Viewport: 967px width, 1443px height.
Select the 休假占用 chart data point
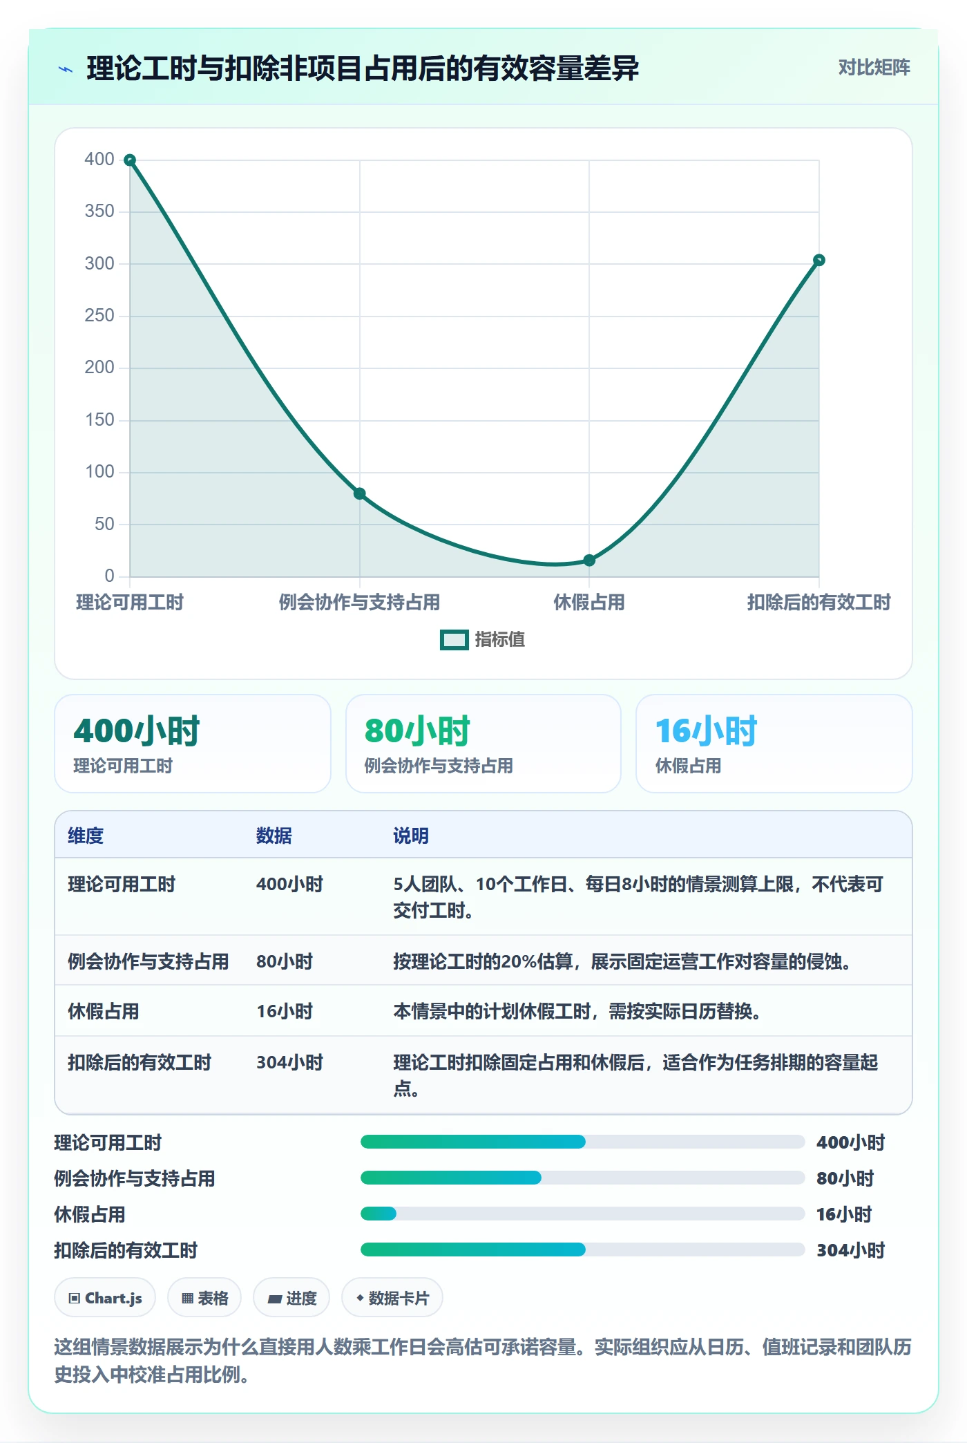pyautogui.click(x=589, y=560)
